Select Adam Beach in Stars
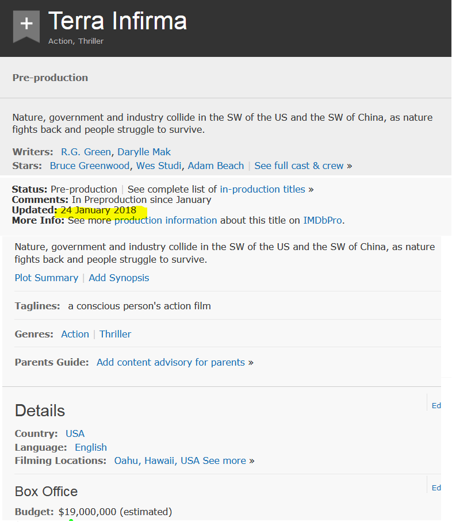 216,166
